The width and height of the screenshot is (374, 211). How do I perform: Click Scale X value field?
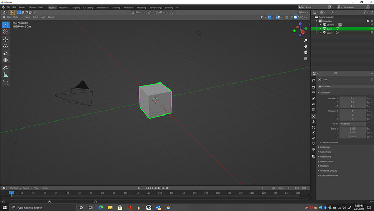point(353,129)
